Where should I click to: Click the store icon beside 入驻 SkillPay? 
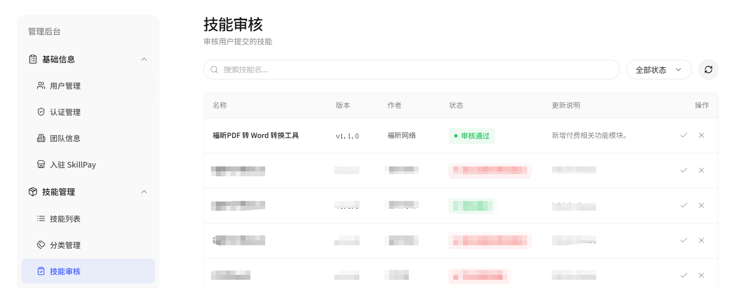tap(41, 164)
